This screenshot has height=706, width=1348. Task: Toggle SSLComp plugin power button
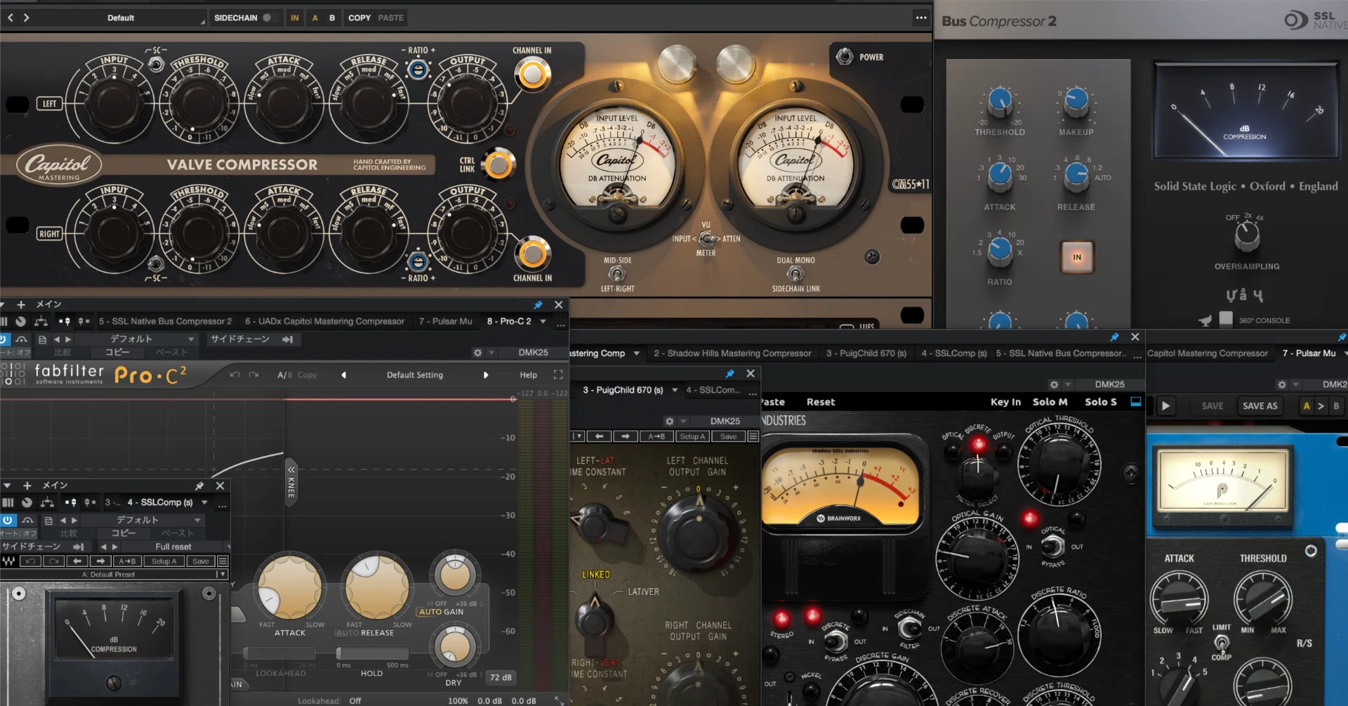[8, 521]
